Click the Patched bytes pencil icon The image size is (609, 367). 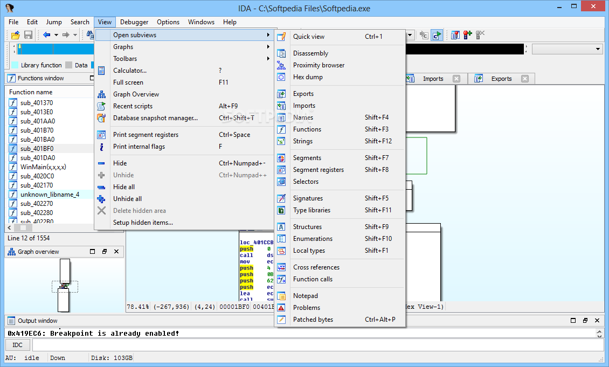coord(281,320)
